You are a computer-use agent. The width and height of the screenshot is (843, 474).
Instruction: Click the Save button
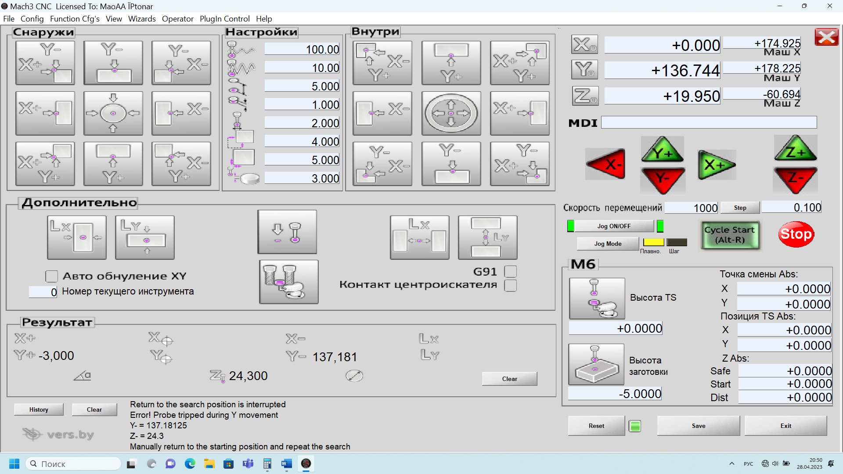click(698, 426)
